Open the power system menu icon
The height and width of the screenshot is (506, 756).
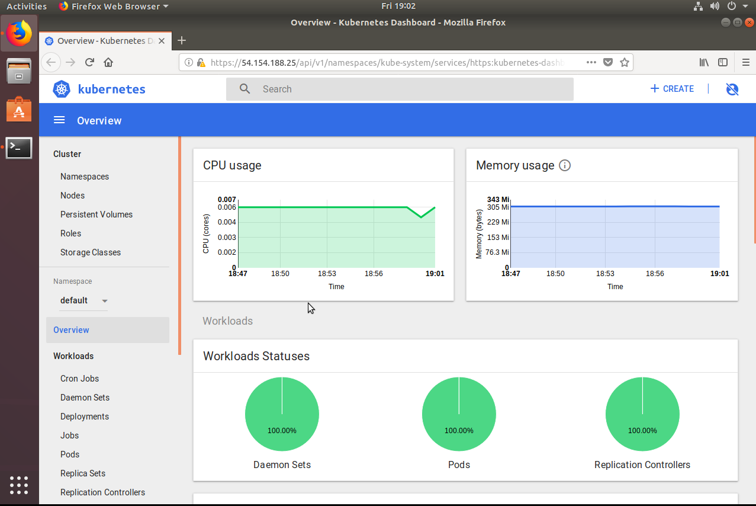(x=731, y=6)
